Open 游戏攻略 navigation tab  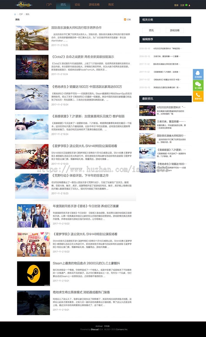point(94,4)
